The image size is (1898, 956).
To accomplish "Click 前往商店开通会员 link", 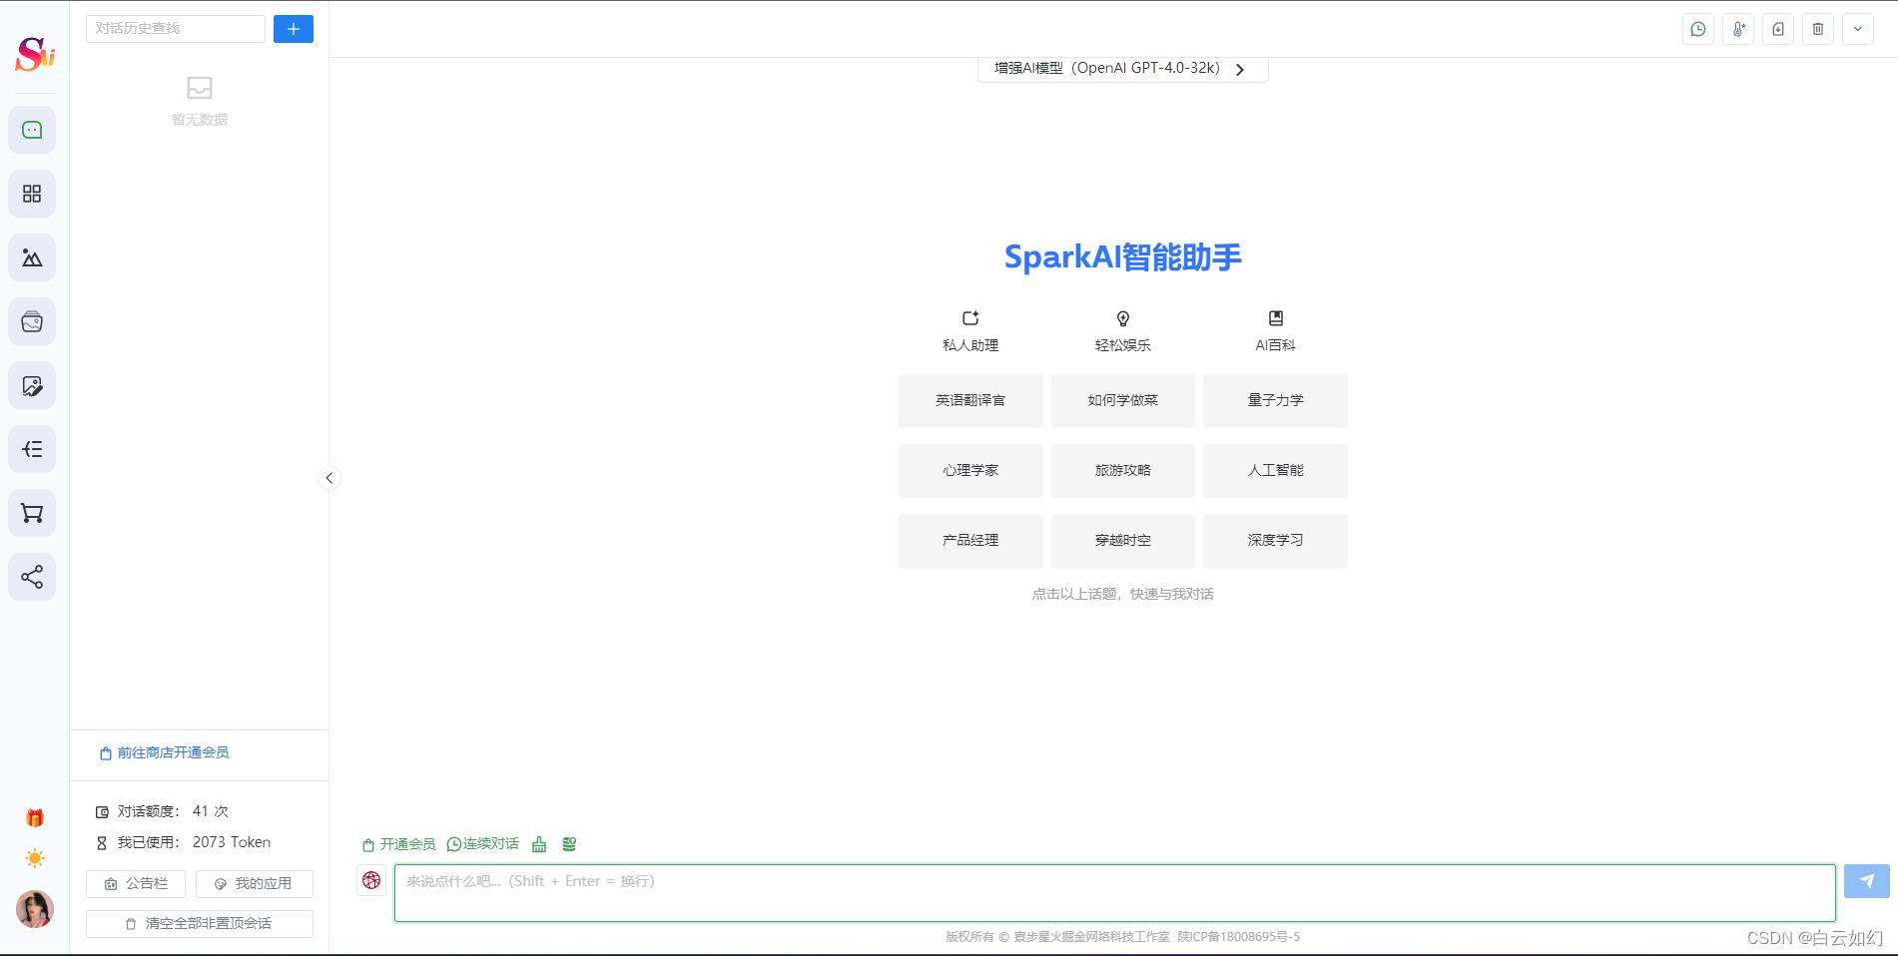I will (165, 752).
